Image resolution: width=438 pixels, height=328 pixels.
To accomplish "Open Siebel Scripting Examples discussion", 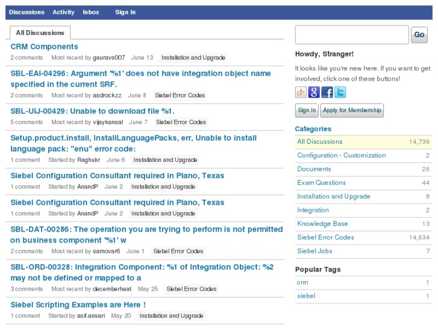I will point(78,305).
